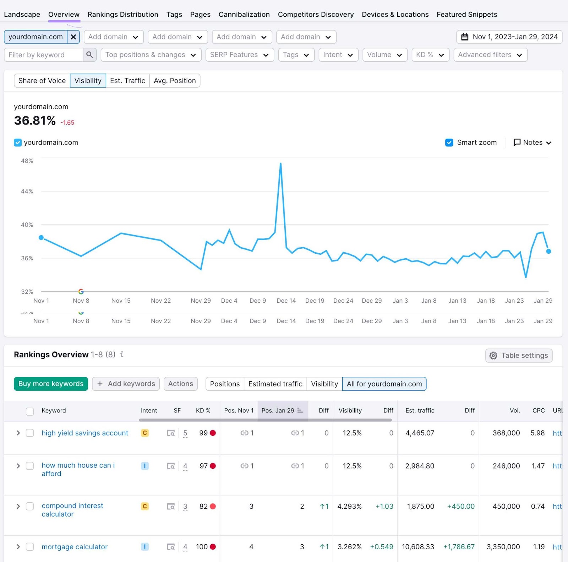Screen dimensions: 568x562
Task: Switch to the Rankings Distribution tab
Action: [123, 14]
